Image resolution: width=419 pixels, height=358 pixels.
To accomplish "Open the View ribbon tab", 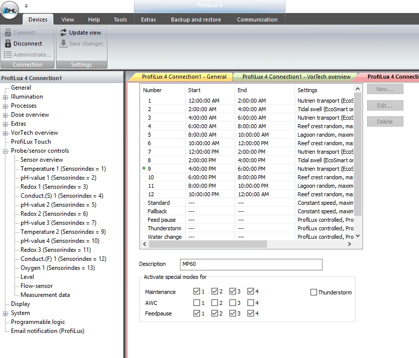I will click(x=67, y=20).
